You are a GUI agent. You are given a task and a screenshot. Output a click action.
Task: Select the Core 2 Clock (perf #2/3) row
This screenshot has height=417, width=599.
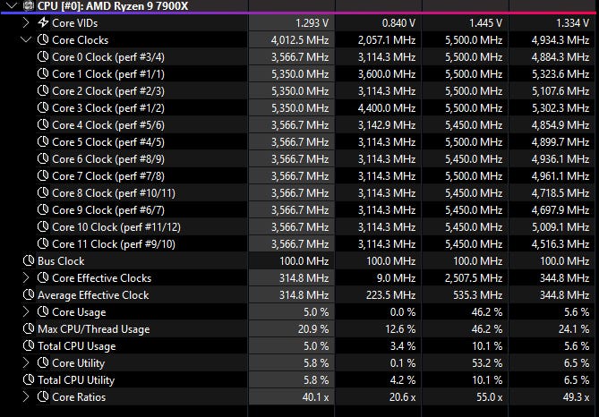point(299,91)
